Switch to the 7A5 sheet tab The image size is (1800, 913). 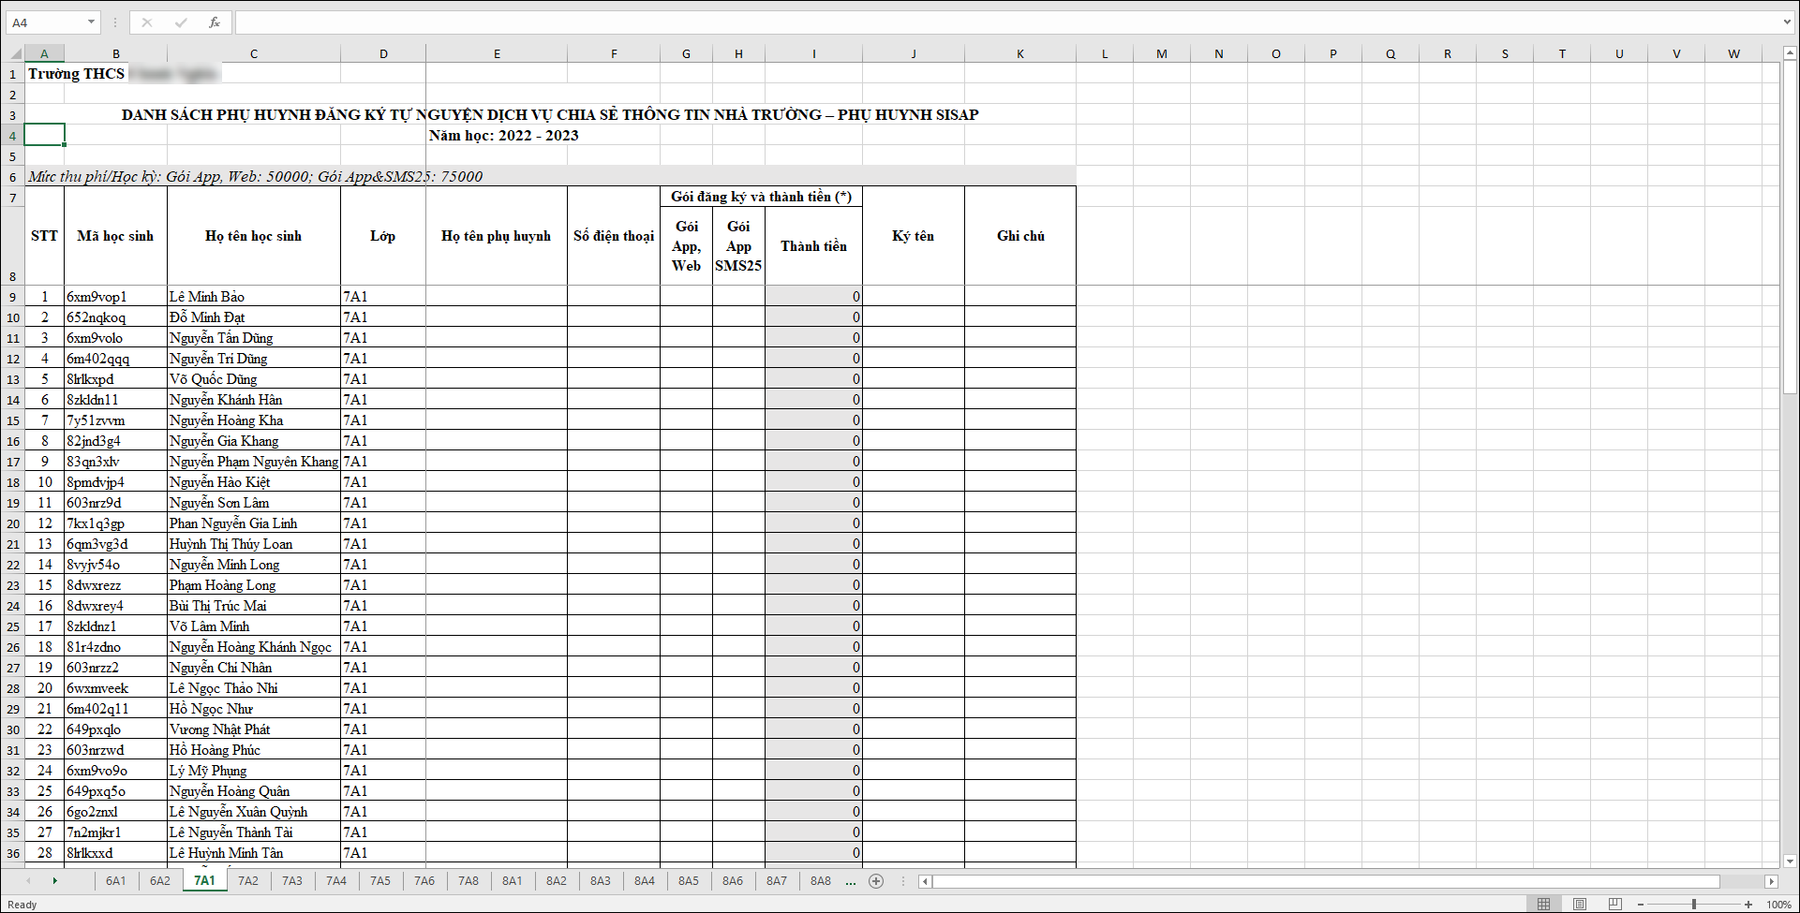380,881
